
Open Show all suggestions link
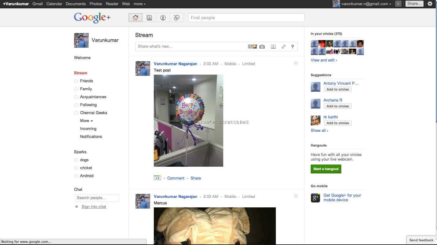pyautogui.click(x=319, y=131)
